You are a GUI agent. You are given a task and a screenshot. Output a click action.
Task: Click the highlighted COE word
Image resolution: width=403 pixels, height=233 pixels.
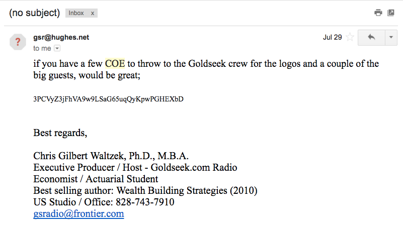tap(115, 64)
